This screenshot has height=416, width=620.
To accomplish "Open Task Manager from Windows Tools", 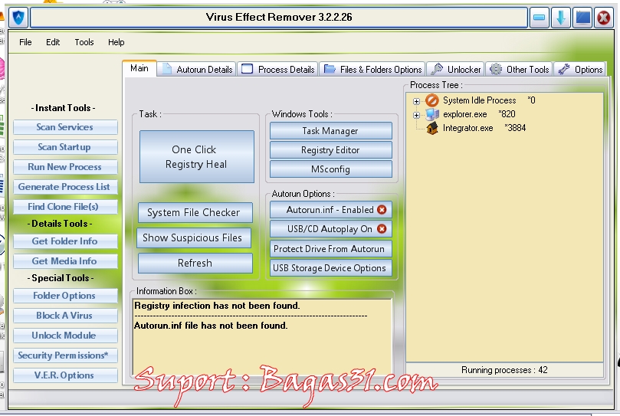I will 330,131.
